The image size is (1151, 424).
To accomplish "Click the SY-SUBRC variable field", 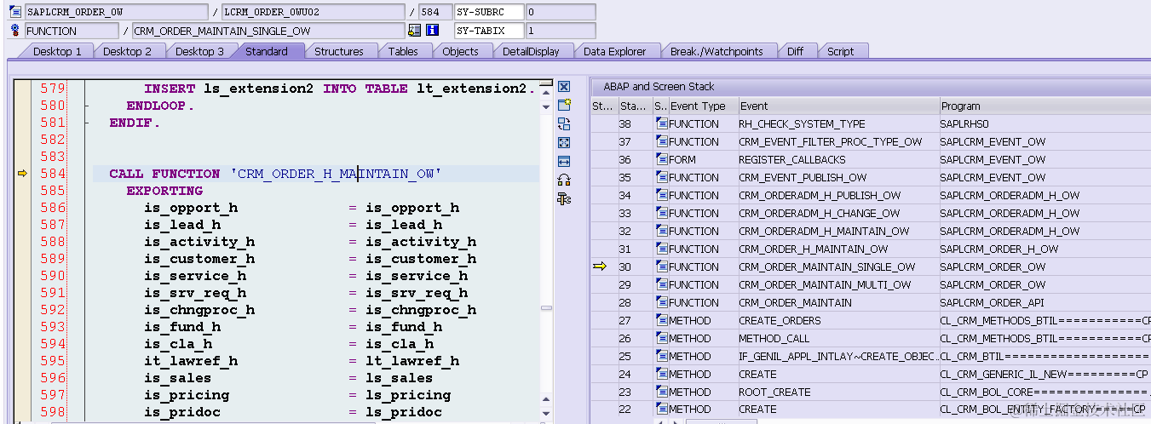I will tap(489, 12).
